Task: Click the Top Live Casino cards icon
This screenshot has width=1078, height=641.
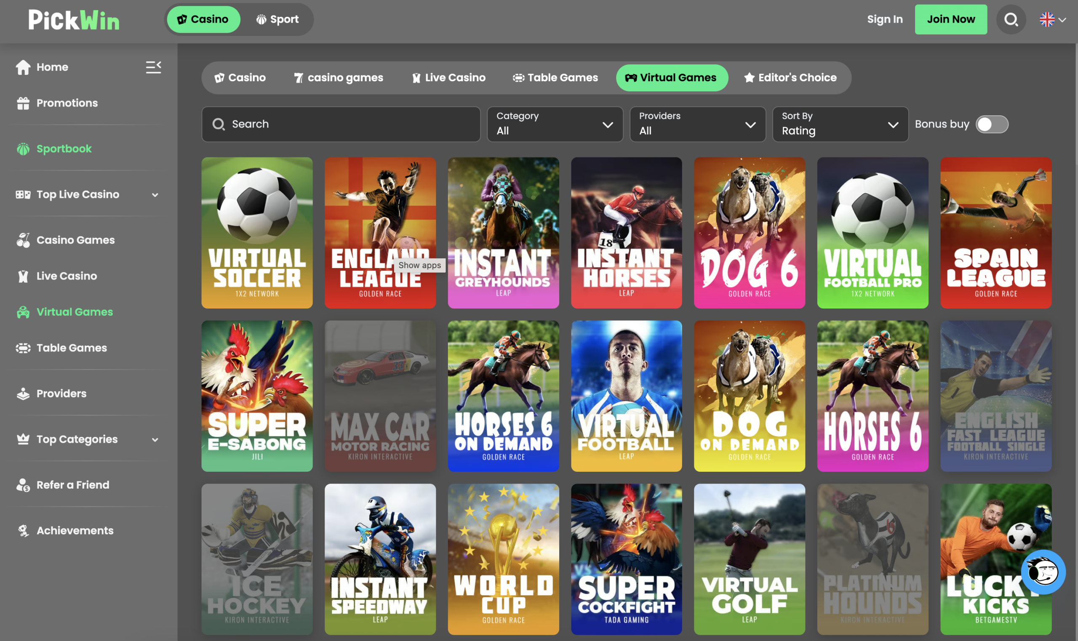Action: point(23,195)
